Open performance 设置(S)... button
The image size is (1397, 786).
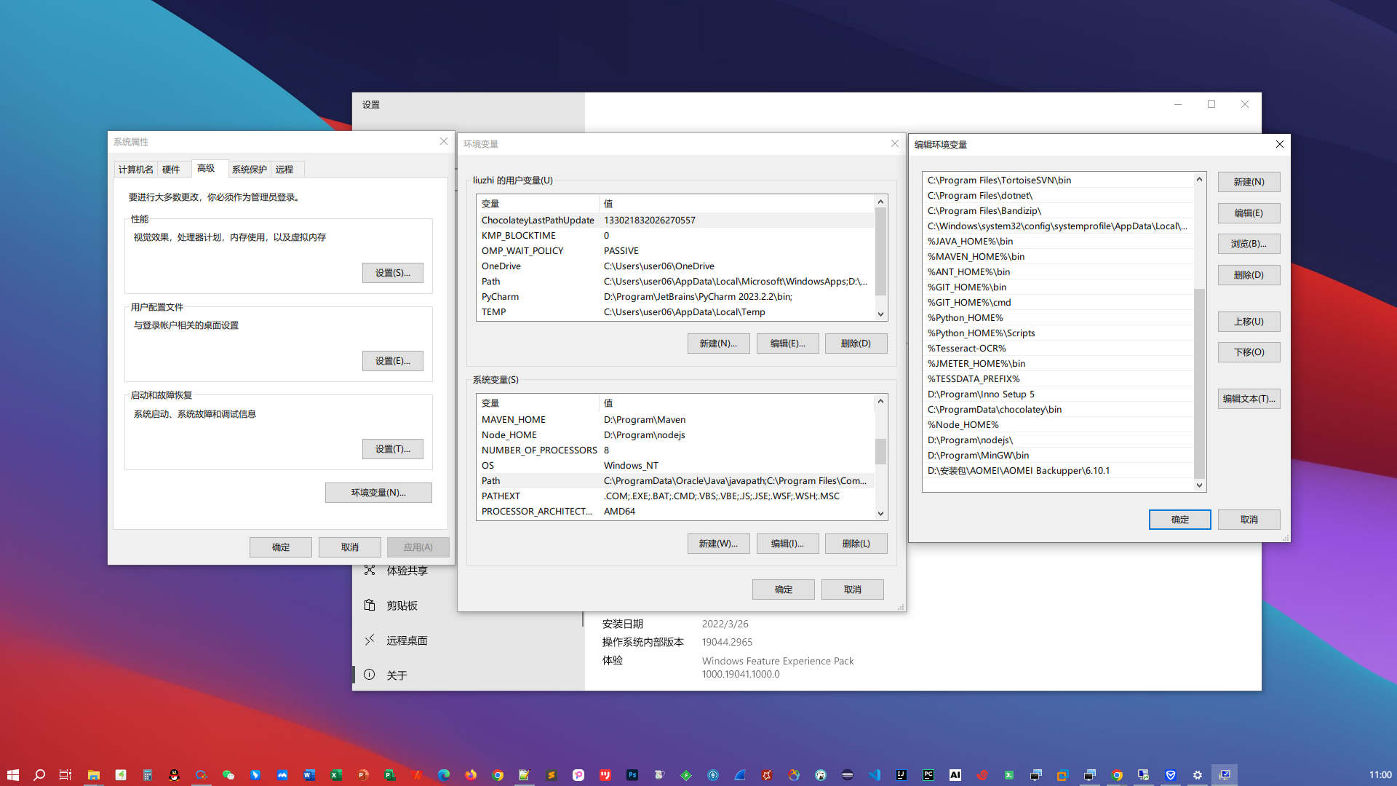click(393, 273)
